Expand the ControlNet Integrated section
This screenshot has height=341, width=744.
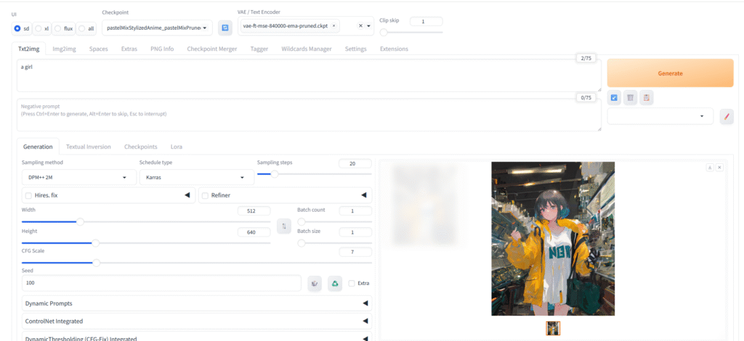pyautogui.click(x=197, y=321)
